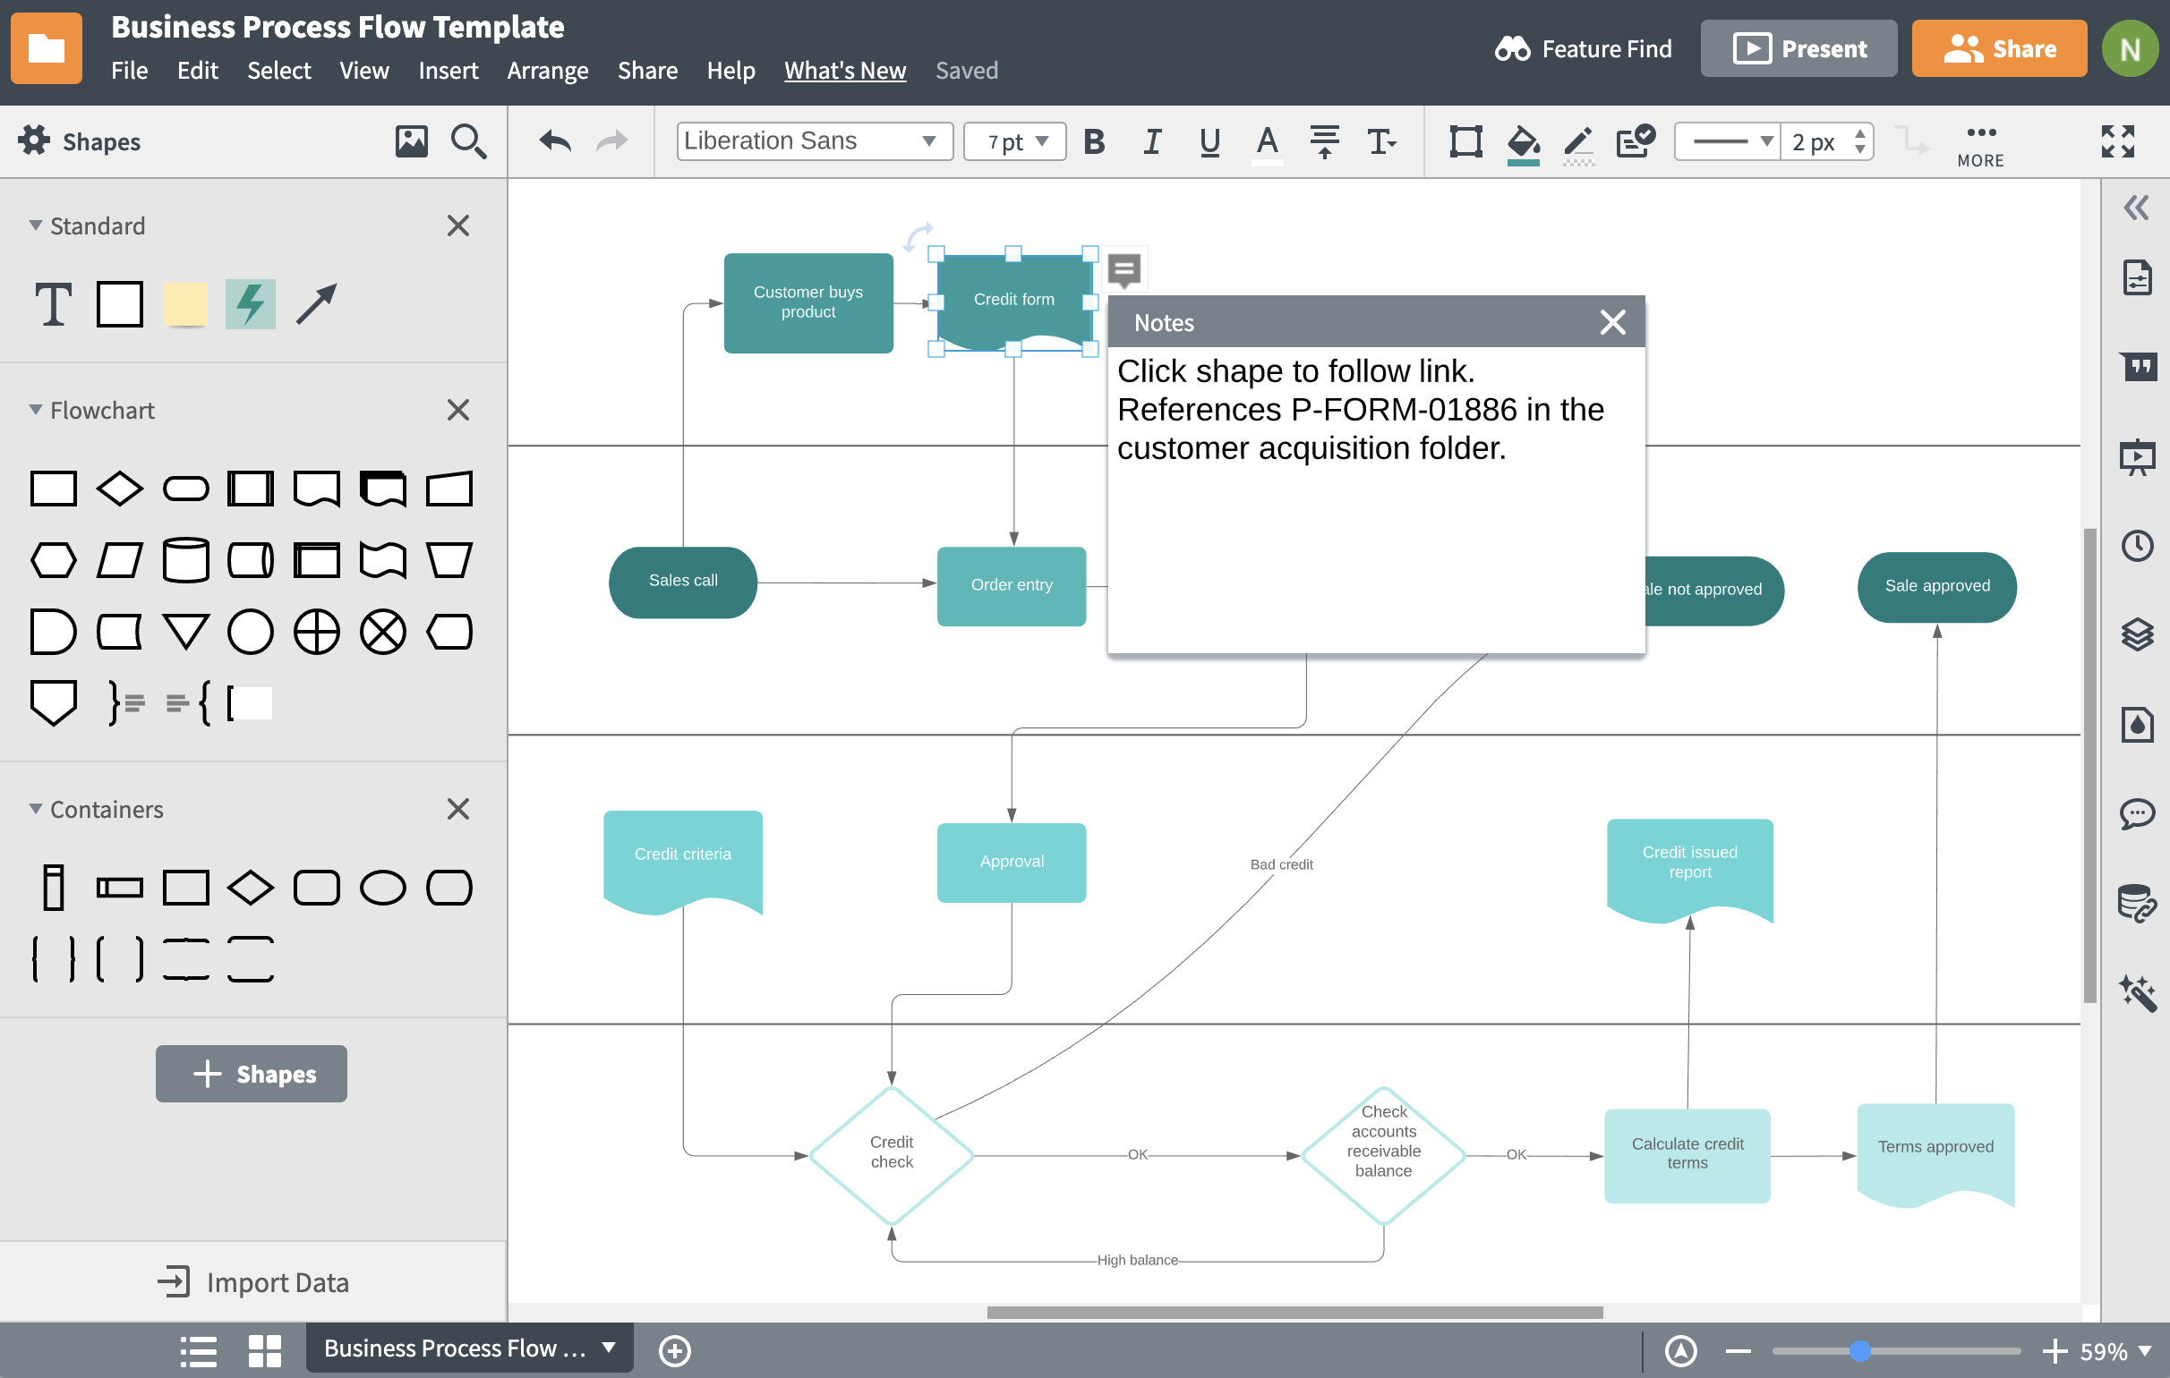Viewport: 2170px width, 1378px height.
Task: Select the image insert icon
Action: [410, 142]
